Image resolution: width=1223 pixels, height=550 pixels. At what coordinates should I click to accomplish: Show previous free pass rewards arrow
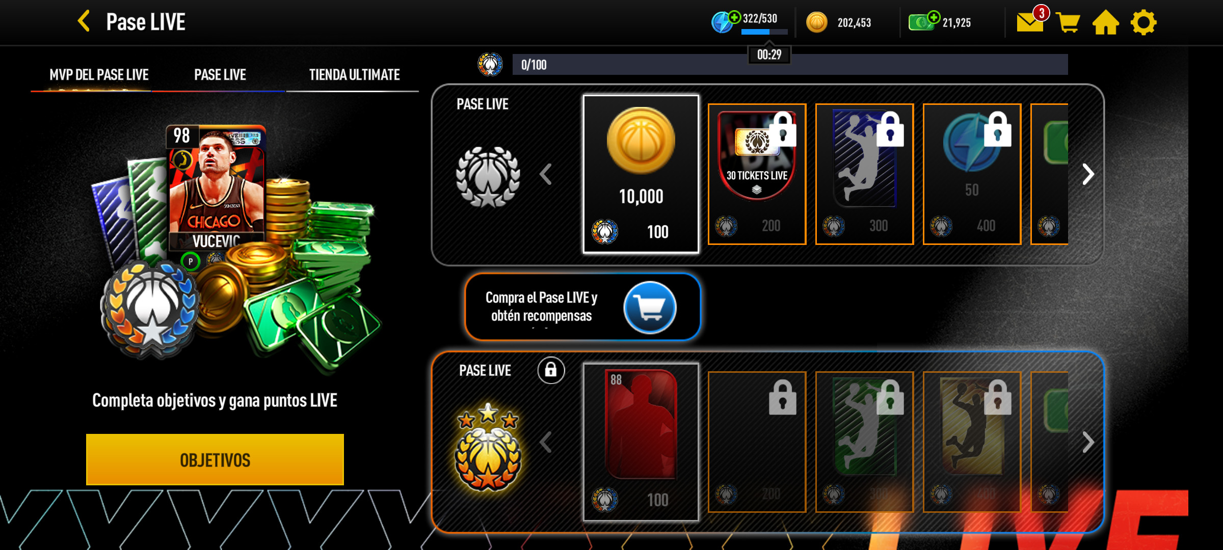click(x=546, y=174)
